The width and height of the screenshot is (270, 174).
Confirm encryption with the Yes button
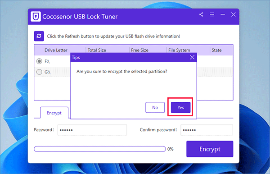click(x=180, y=107)
